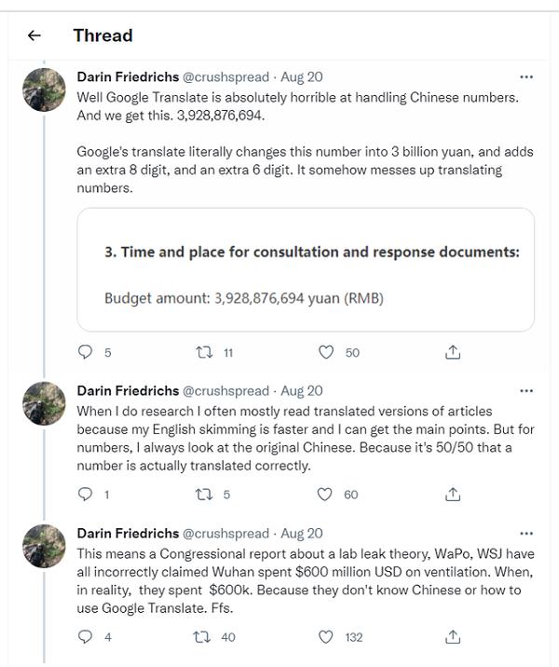Open Darin Friedrichs profile from first tweet
Screen dimensions: 559x667
tap(127, 76)
